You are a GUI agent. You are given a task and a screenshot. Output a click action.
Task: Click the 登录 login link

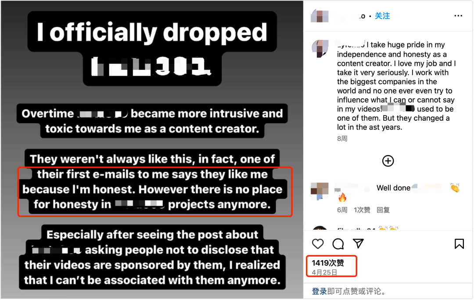click(x=319, y=291)
